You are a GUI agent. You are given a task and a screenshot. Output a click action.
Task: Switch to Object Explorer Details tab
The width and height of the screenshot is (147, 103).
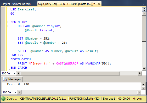point(16,4)
